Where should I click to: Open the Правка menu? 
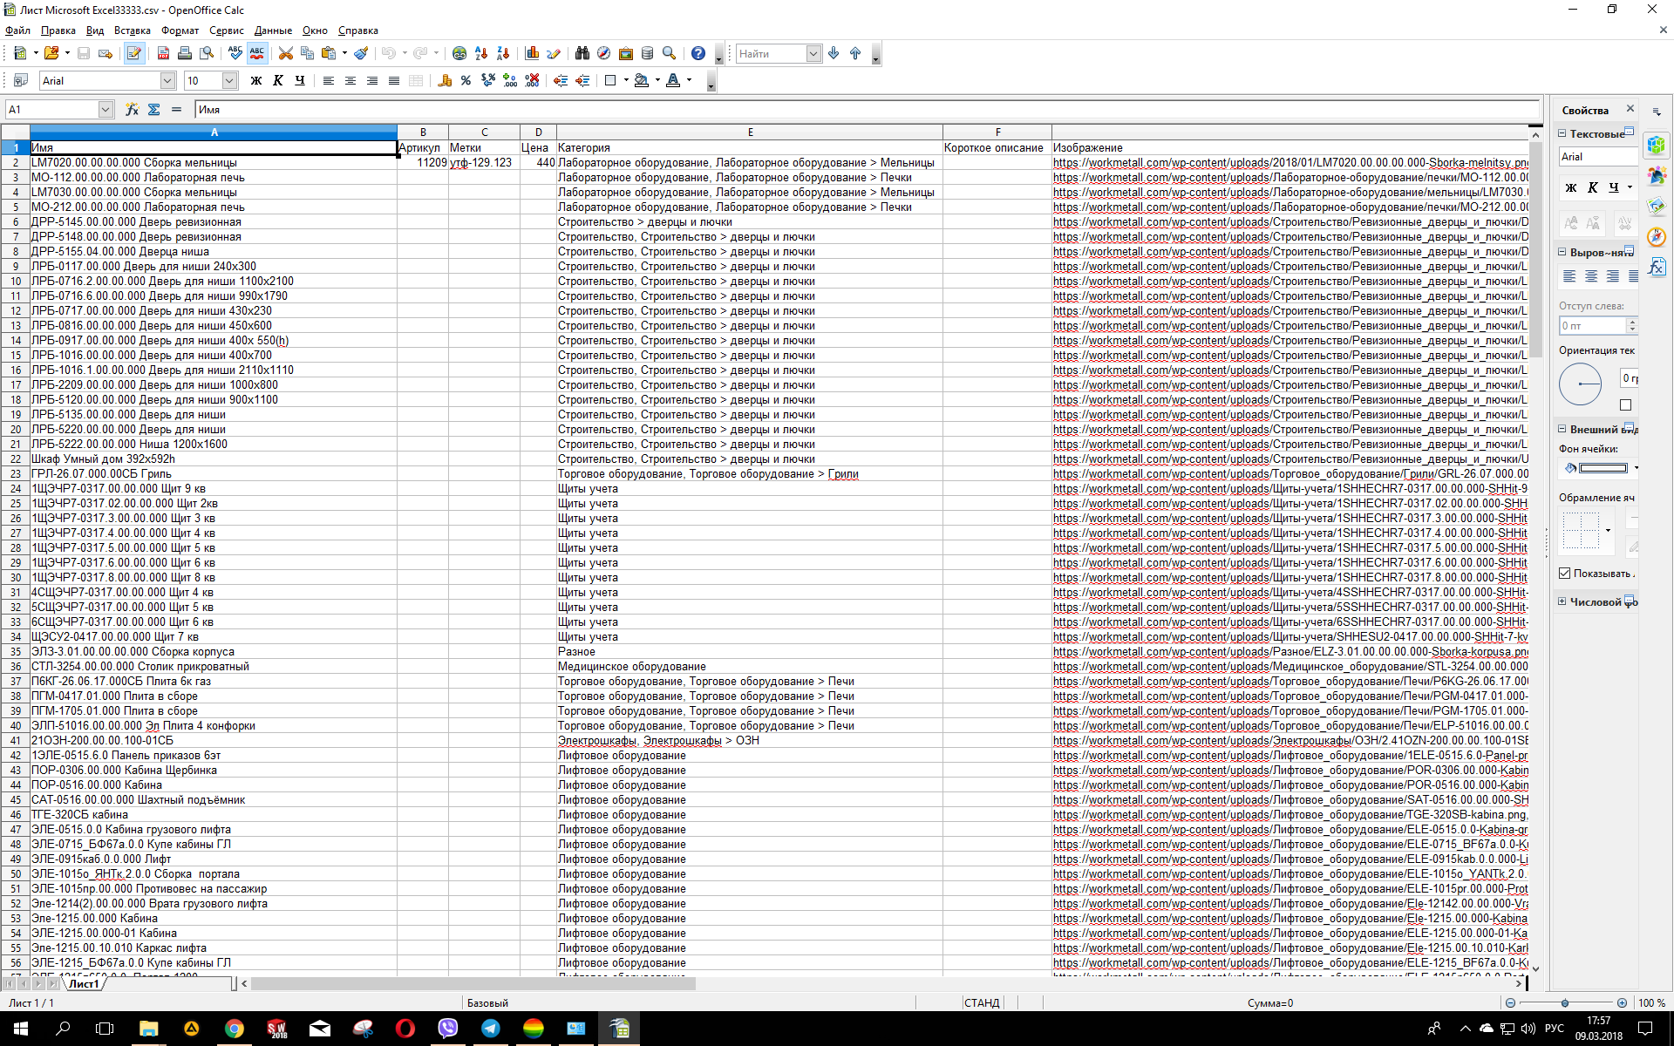point(58,31)
